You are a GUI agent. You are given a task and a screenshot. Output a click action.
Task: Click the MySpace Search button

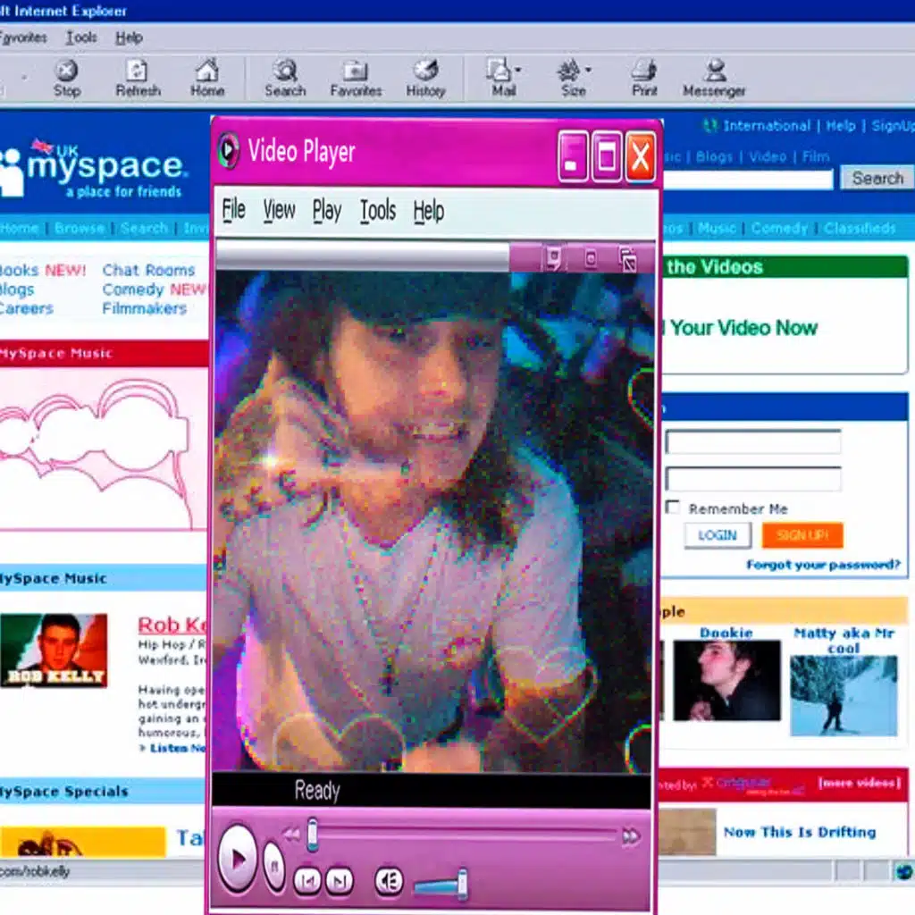pos(877,178)
